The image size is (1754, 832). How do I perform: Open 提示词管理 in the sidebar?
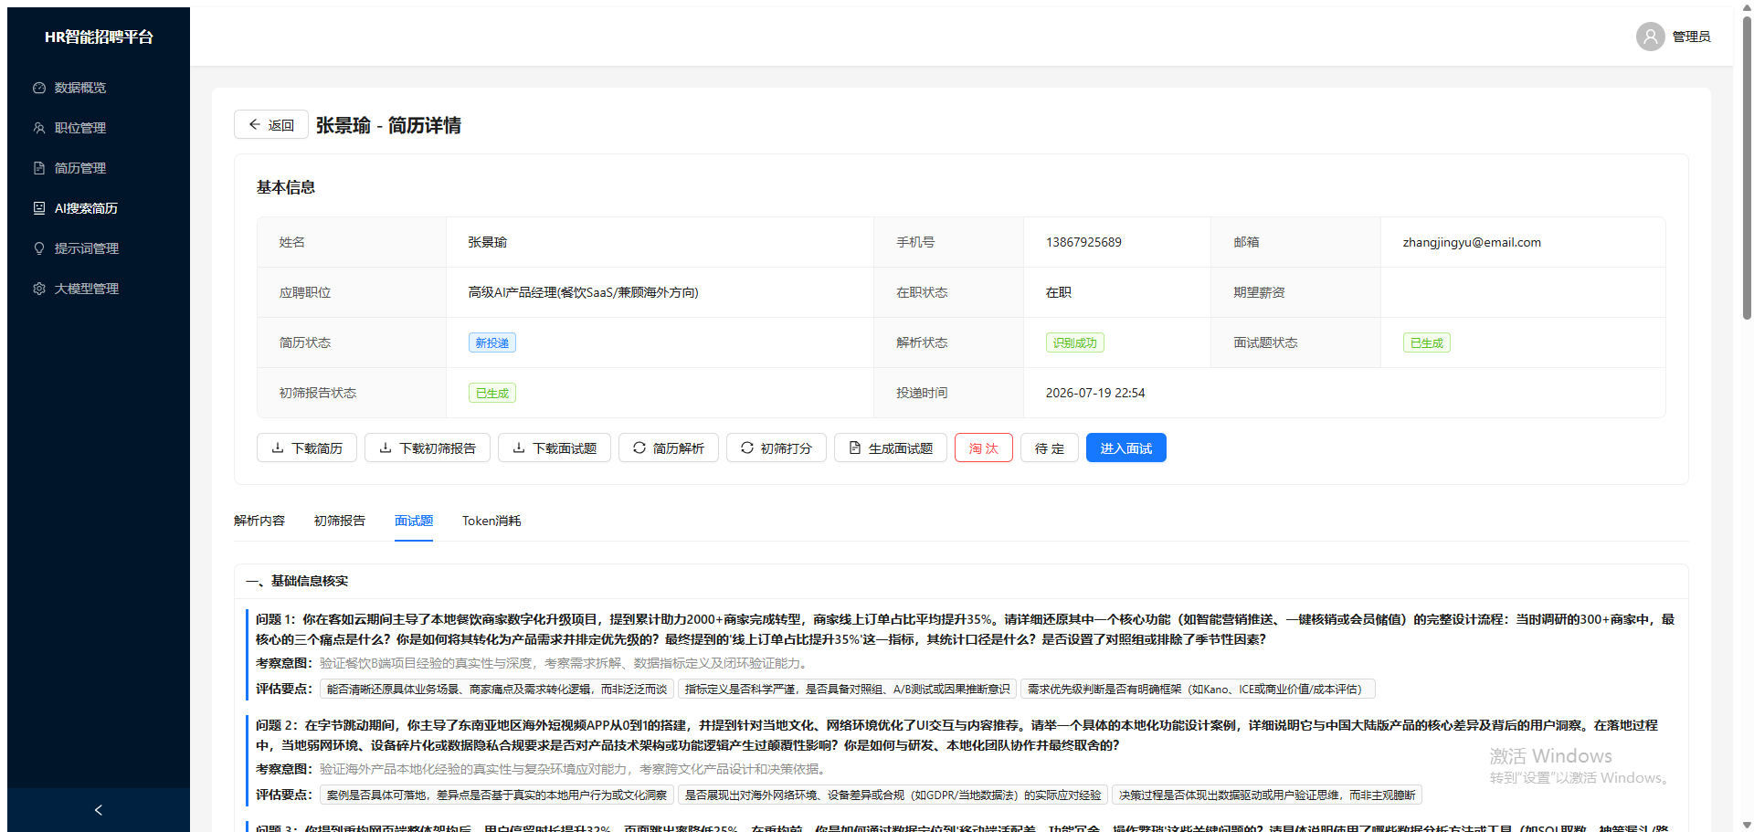pyautogui.click(x=99, y=248)
